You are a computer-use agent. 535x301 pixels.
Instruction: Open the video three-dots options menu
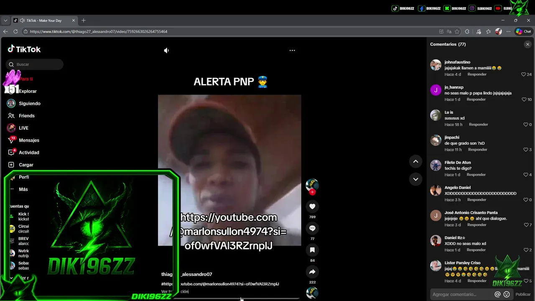coord(292,50)
